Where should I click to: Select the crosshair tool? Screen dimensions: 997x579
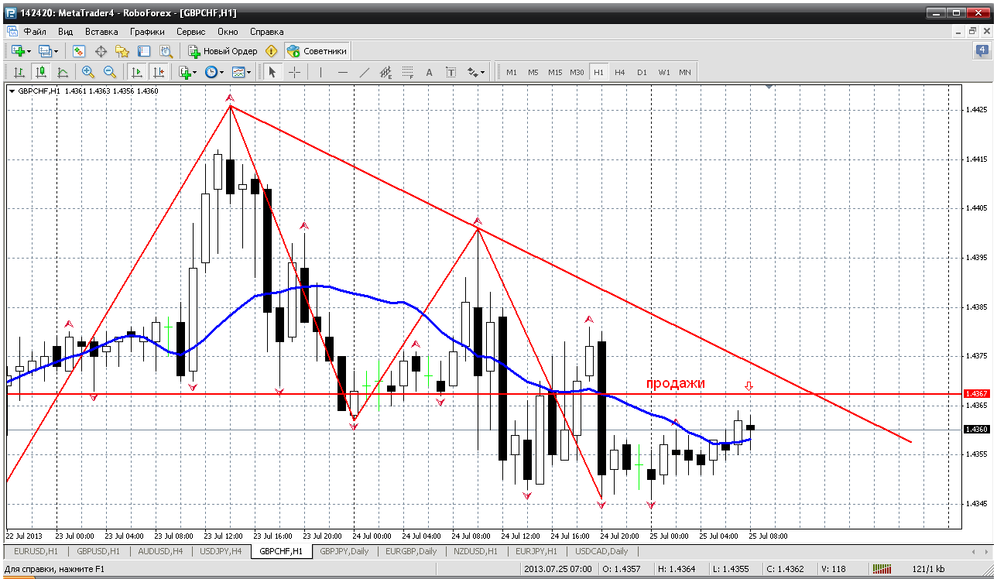click(x=295, y=72)
